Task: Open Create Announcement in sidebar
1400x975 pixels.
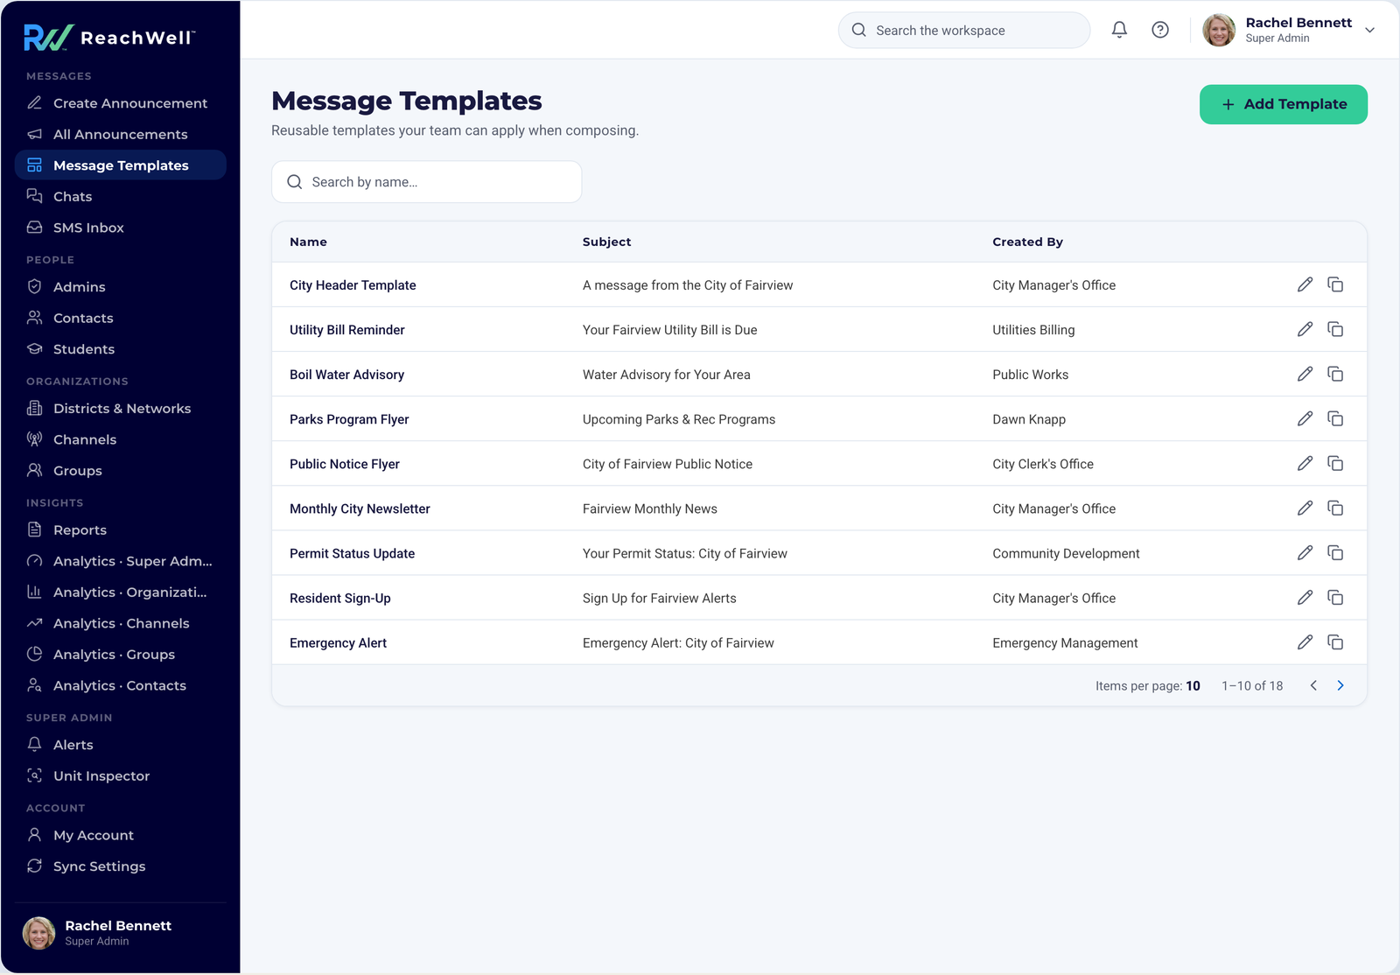Action: coord(121,103)
